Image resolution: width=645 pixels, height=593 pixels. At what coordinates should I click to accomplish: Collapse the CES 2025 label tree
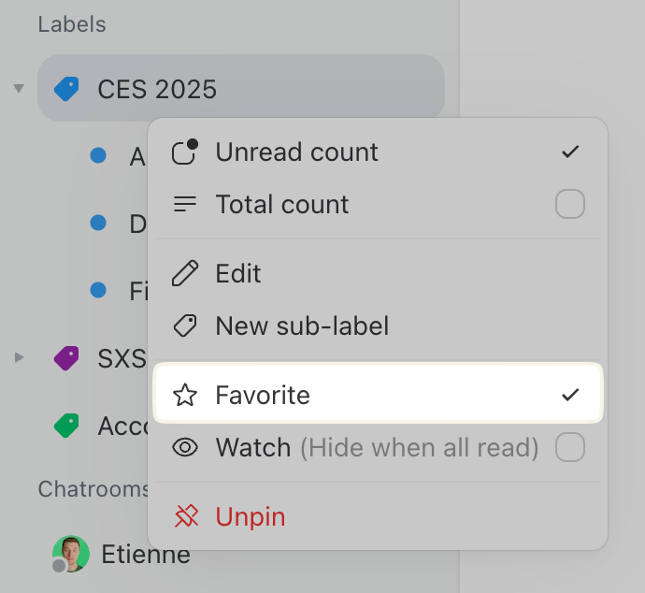tap(19, 89)
